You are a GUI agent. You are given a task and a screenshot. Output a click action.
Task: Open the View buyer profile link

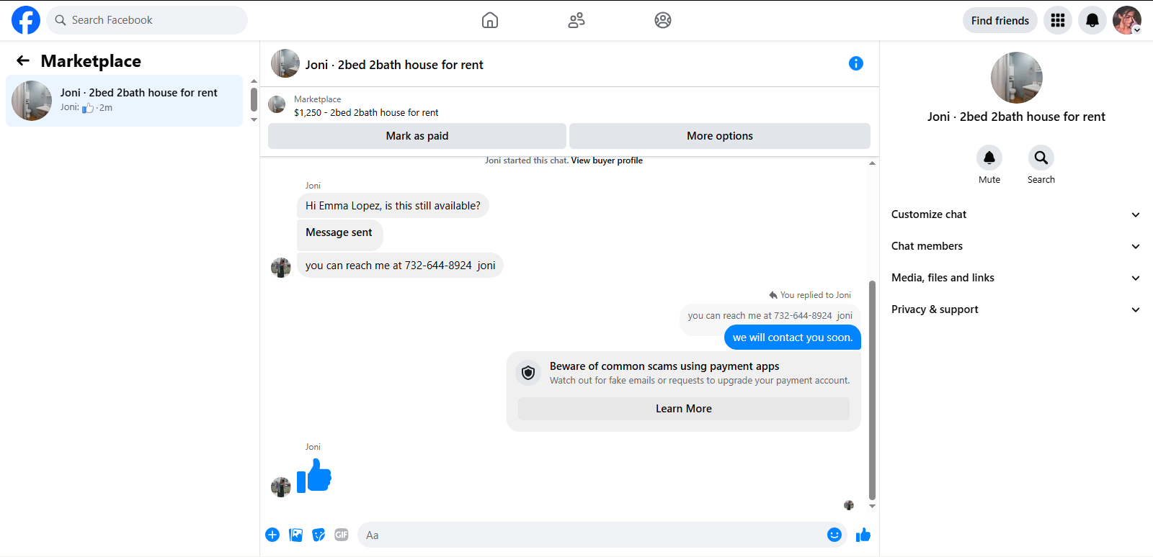click(x=607, y=160)
